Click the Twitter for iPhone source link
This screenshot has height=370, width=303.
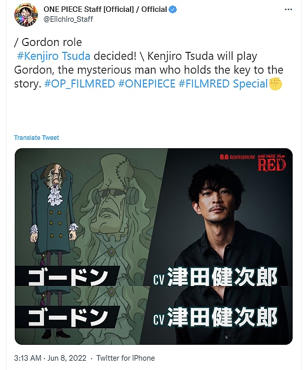point(126,358)
